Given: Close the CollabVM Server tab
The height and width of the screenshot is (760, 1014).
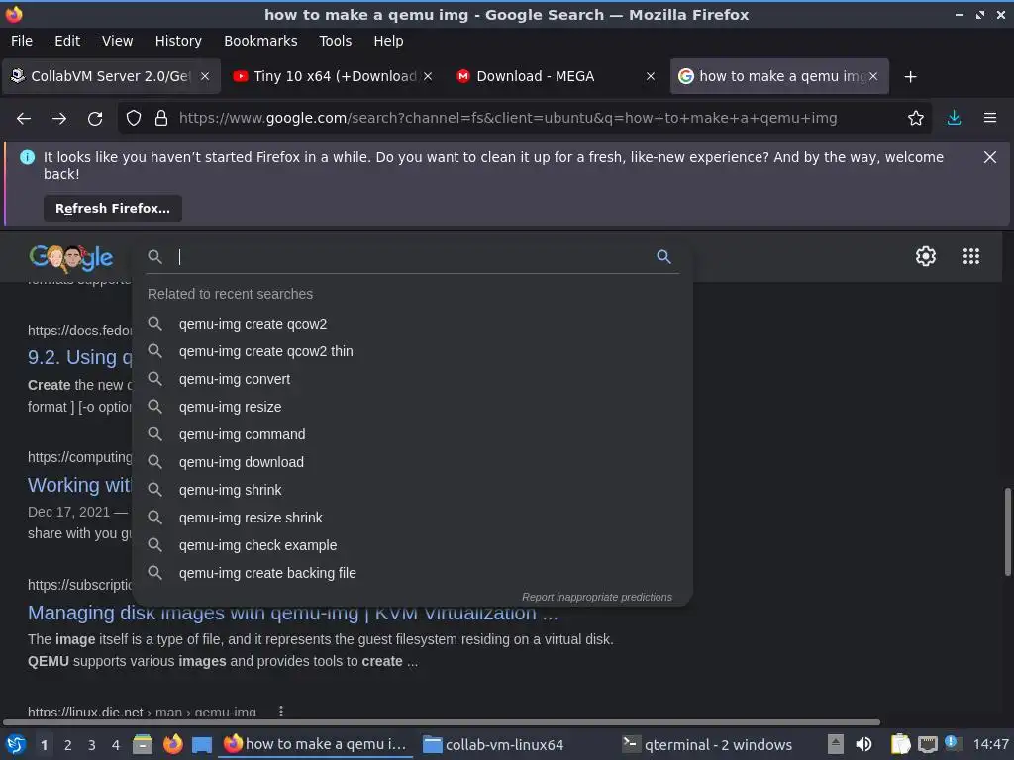Looking at the screenshot, I should (204, 76).
